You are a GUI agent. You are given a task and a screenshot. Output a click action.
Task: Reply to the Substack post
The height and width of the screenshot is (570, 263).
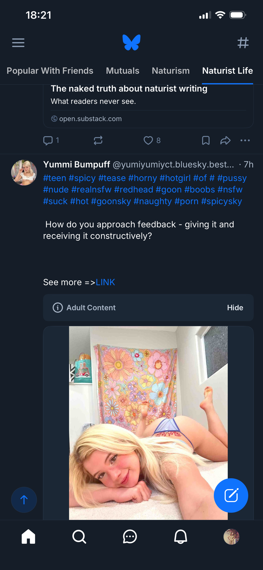pyautogui.click(x=48, y=141)
